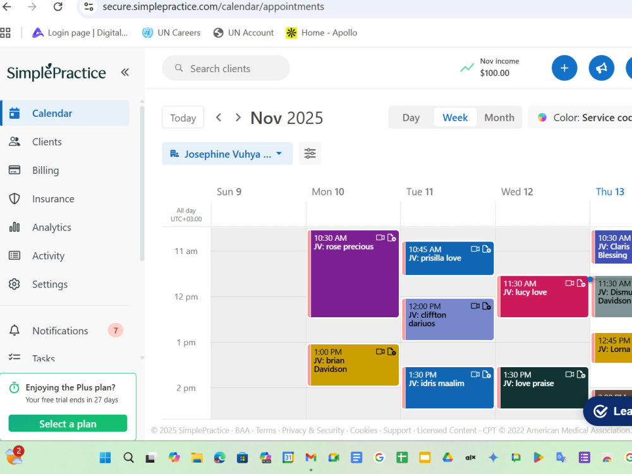Screen dimensions: 632x474
Task: Click the Nov income trend icon
Action: (x=467, y=68)
